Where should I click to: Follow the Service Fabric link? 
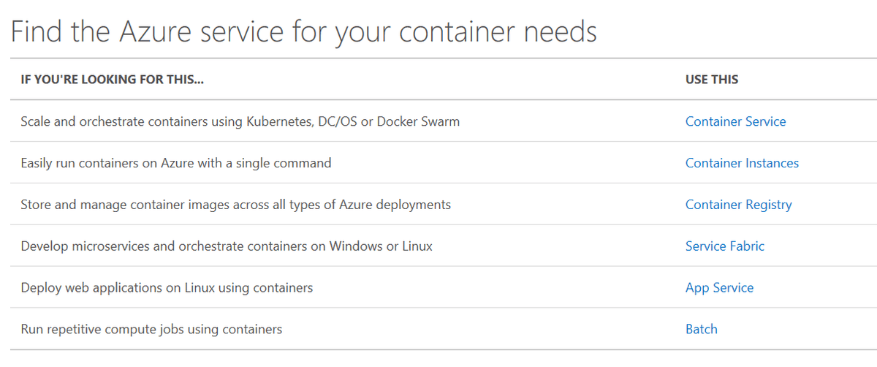[x=725, y=246]
